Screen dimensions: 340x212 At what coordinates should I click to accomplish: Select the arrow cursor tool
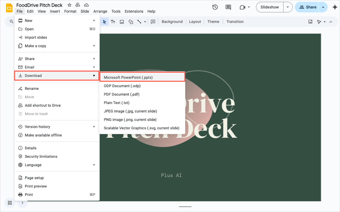pyautogui.click(x=105, y=22)
